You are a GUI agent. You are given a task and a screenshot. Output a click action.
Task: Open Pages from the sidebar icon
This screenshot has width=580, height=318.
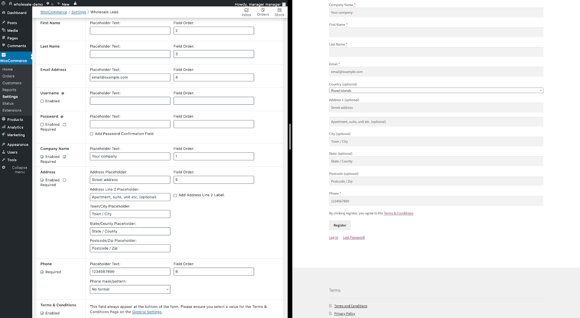(4, 38)
